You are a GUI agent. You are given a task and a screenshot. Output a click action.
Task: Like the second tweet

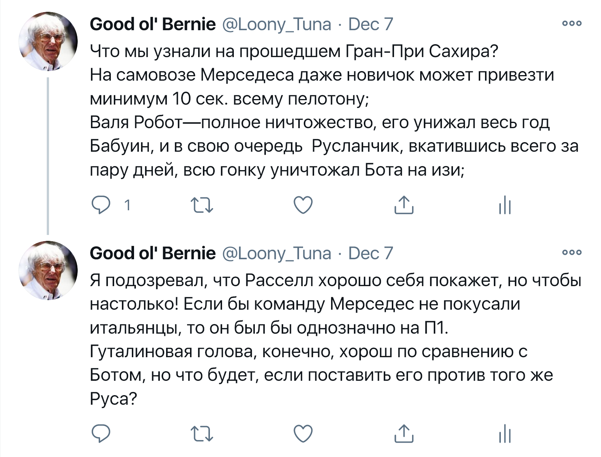303,433
